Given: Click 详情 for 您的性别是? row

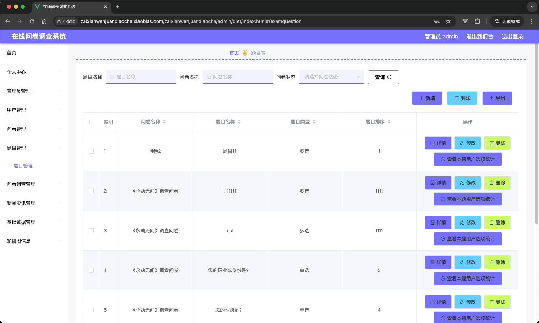Looking at the screenshot, I should 438,302.
